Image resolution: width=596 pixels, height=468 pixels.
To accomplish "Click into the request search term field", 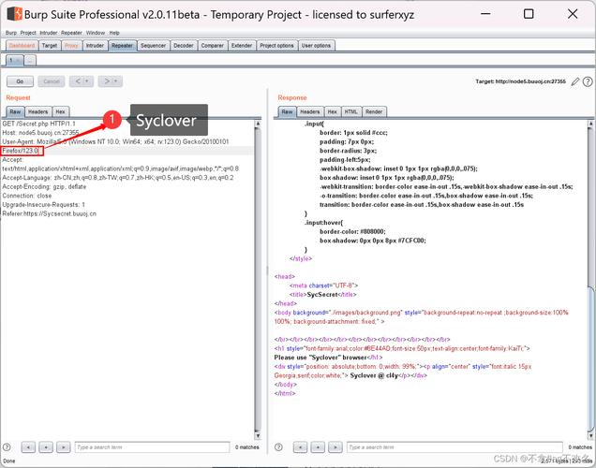I will (x=150, y=447).
